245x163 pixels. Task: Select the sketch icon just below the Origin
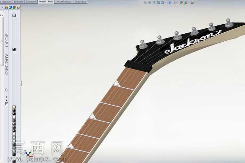[x=6, y=56]
